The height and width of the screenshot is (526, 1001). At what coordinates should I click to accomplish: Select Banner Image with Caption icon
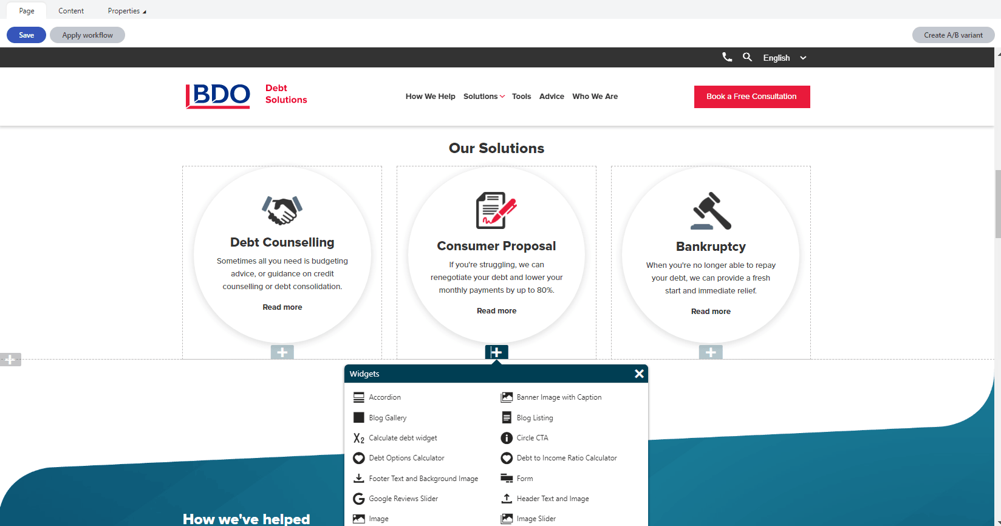pos(507,397)
